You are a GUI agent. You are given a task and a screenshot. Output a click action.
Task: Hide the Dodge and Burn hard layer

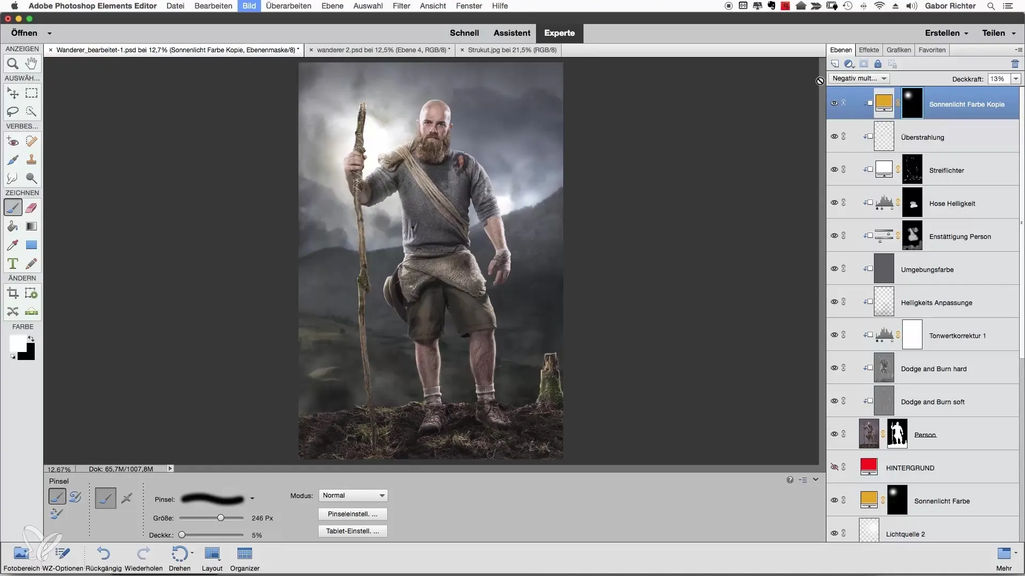834,367
